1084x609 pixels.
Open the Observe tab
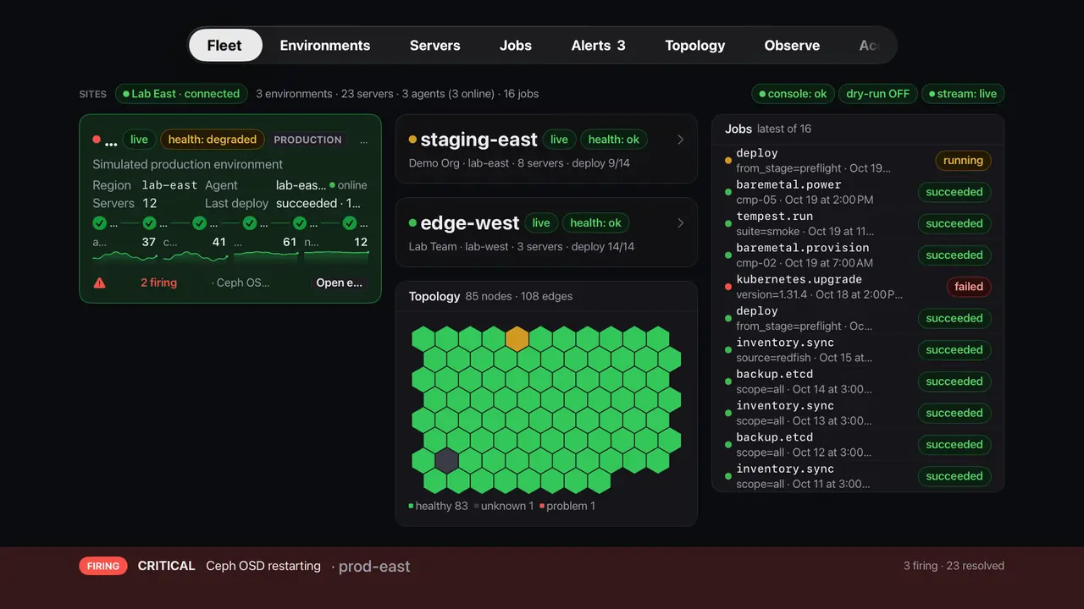click(792, 46)
